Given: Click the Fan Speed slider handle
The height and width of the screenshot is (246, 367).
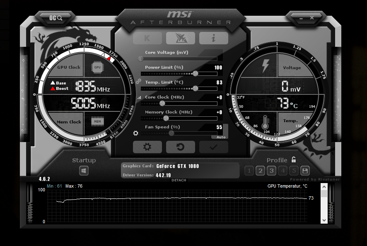Looking at the screenshot, I should (x=171, y=133).
